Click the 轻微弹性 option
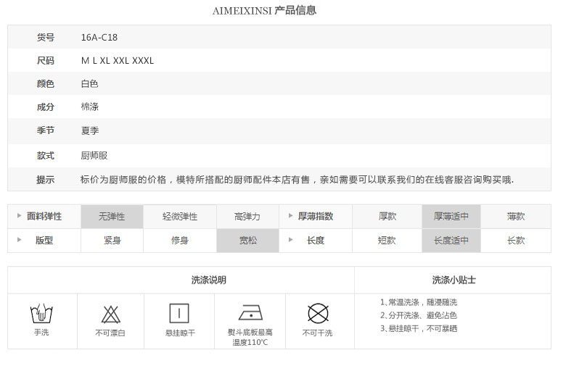The image size is (566, 366). coord(180,217)
